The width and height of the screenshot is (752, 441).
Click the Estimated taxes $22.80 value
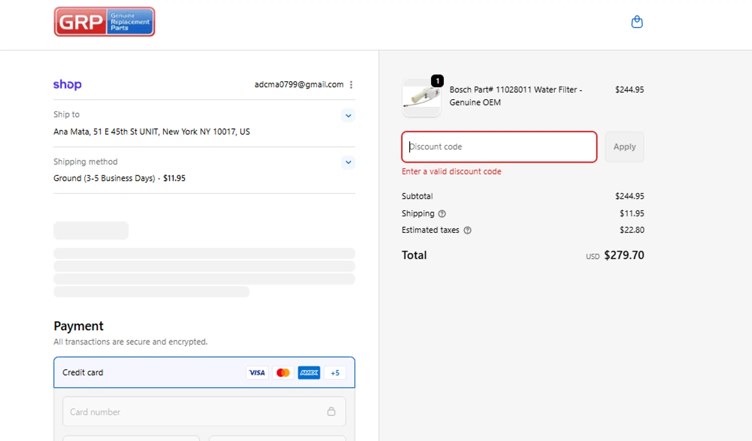(632, 230)
